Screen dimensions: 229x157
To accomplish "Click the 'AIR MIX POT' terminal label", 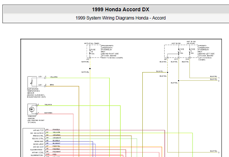I will pyautogui.click(x=38, y=130).
